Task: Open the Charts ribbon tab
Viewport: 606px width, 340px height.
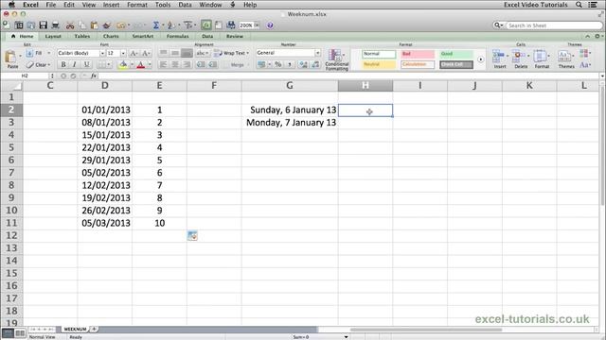Action: click(111, 36)
